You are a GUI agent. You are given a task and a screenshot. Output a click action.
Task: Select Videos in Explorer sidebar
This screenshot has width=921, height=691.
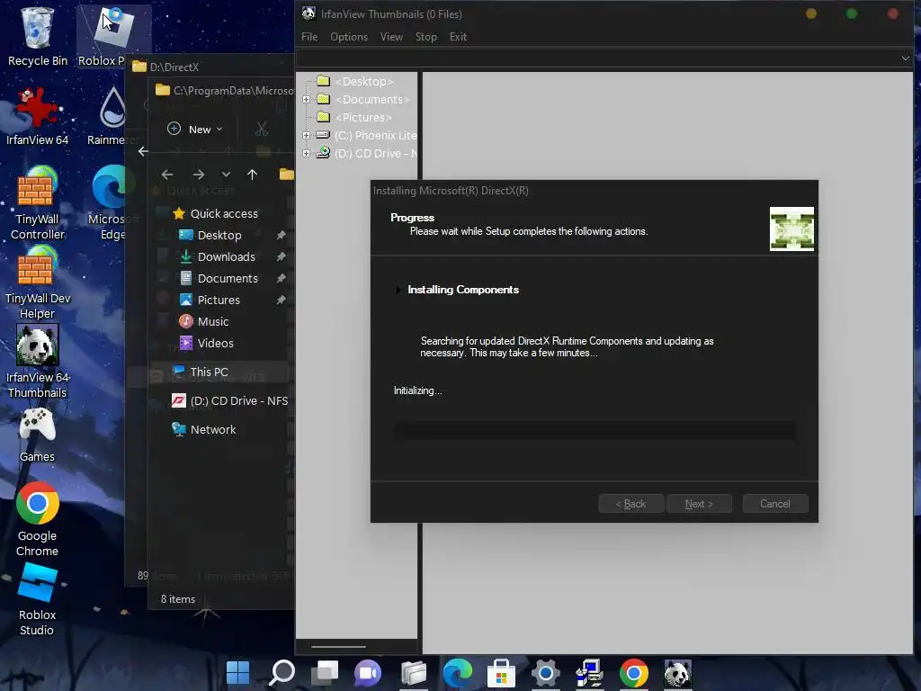(206, 343)
